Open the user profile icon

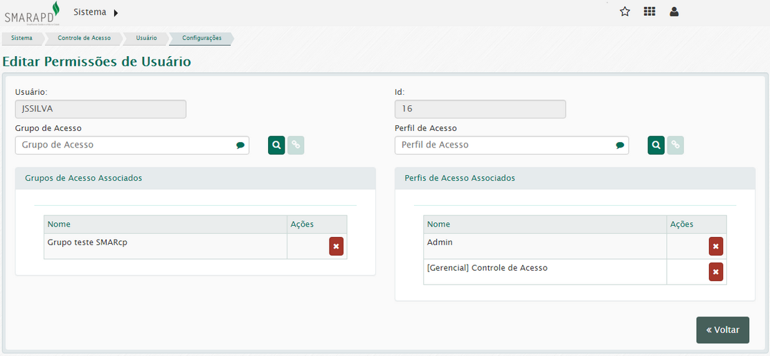tap(674, 12)
